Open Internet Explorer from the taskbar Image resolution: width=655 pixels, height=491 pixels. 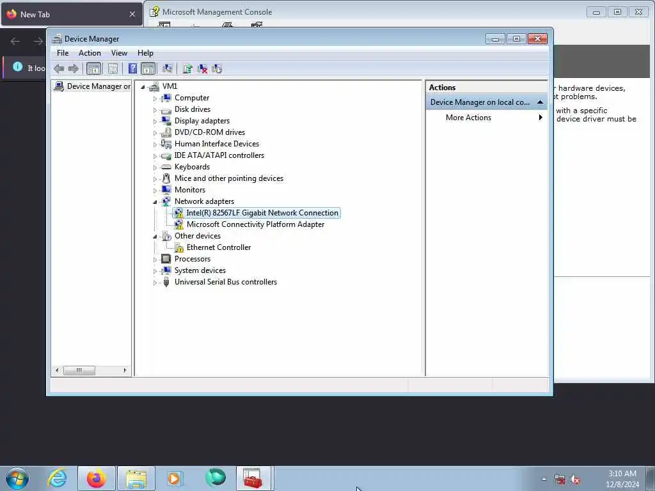pyautogui.click(x=57, y=478)
